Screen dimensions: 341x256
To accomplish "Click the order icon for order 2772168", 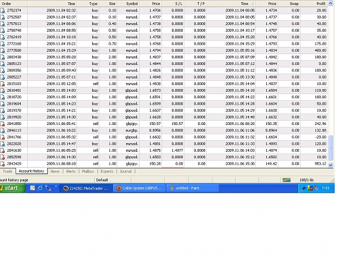I will (x=3, y=44).
